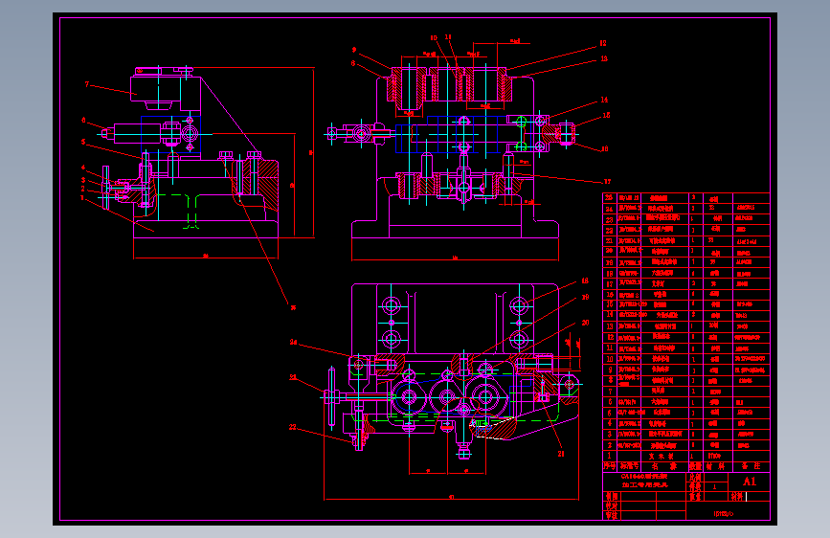Click item number 20 in the parts list
Viewport: 830px width, 538px height.
coord(609,251)
